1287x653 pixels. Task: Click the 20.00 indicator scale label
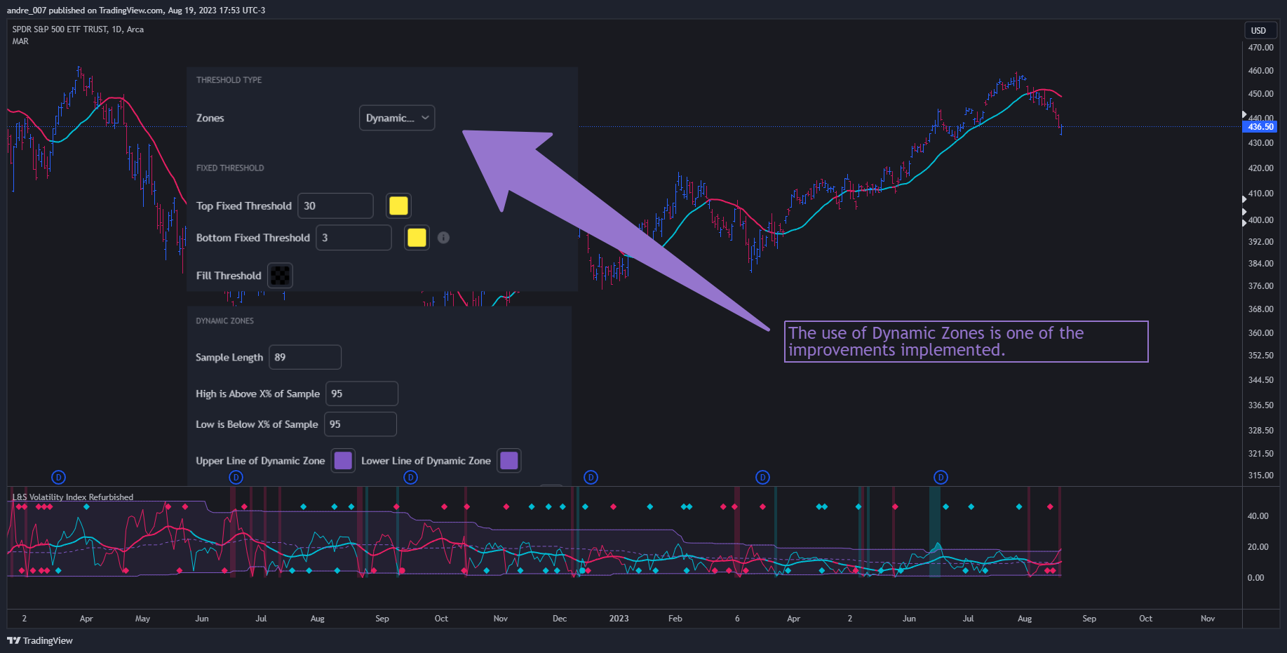(x=1258, y=547)
